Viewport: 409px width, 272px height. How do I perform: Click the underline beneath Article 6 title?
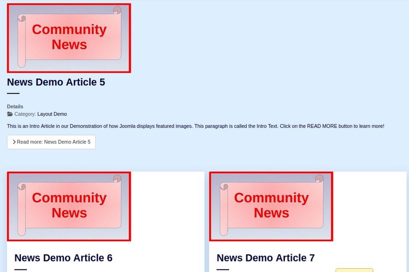tap(21, 269)
